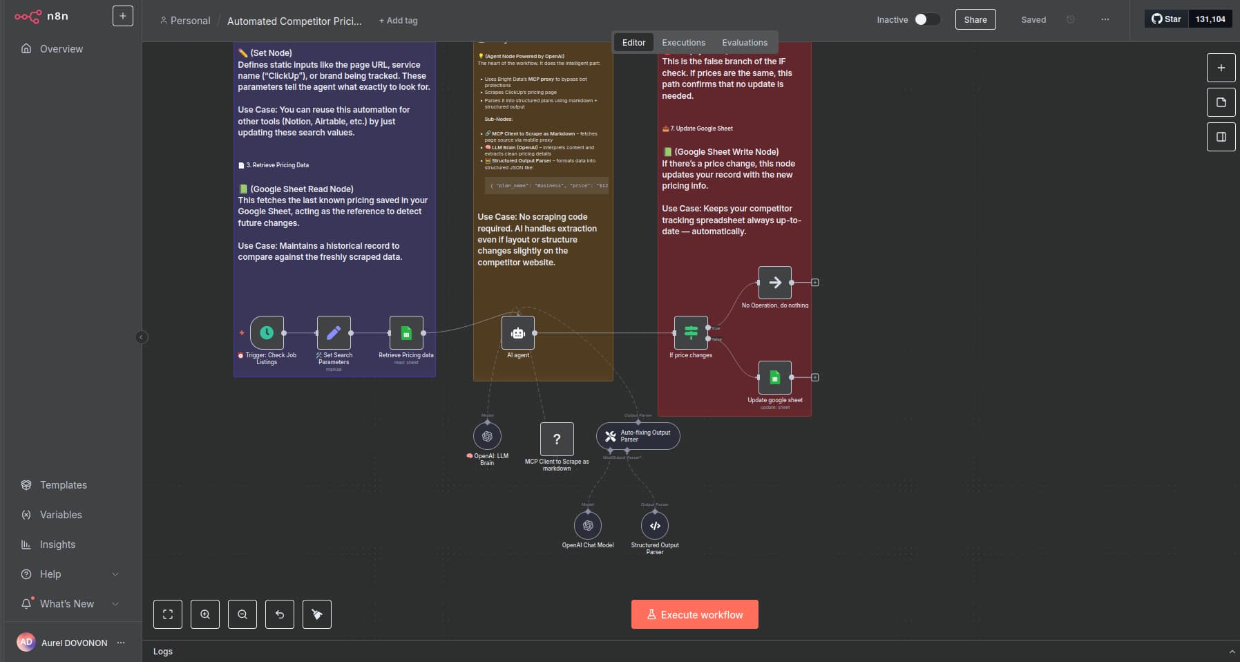This screenshot has width=1240, height=662.
Task: Select the Update google sheet node
Action: pyautogui.click(x=775, y=377)
